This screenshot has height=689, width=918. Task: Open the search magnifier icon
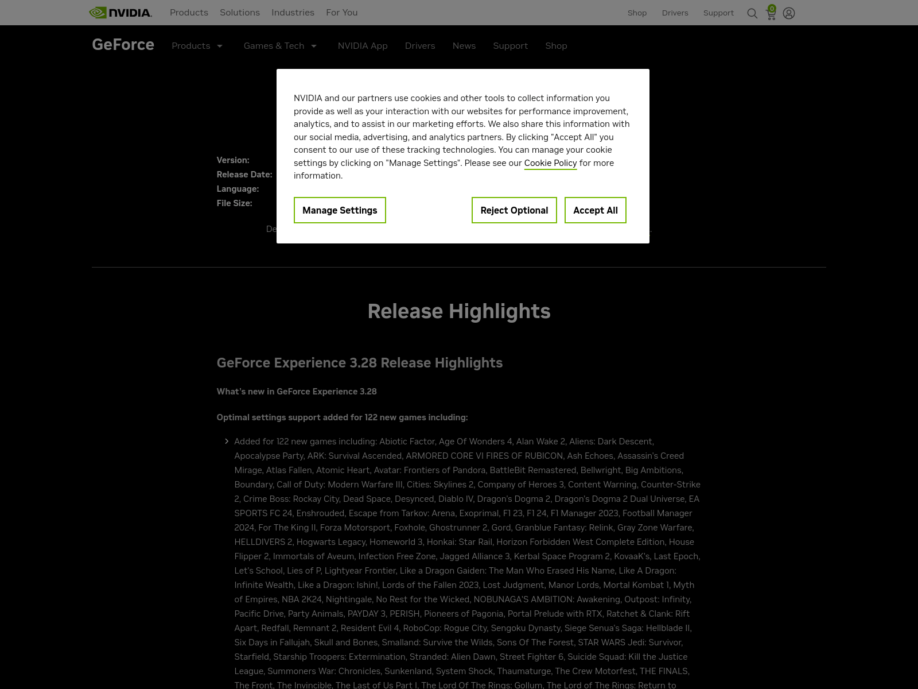[752, 13]
